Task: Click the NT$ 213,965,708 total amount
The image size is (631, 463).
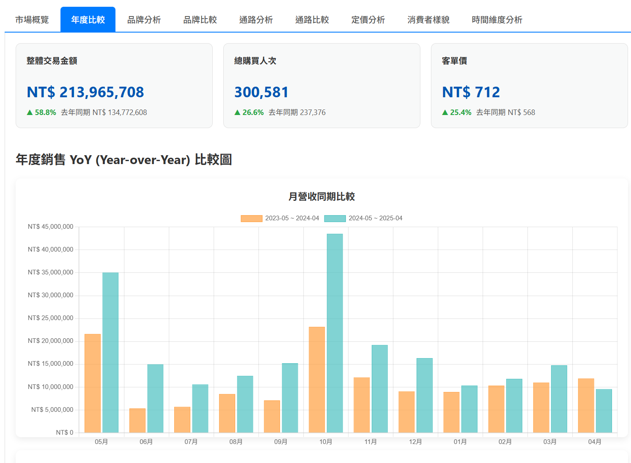Action: pyautogui.click(x=85, y=92)
